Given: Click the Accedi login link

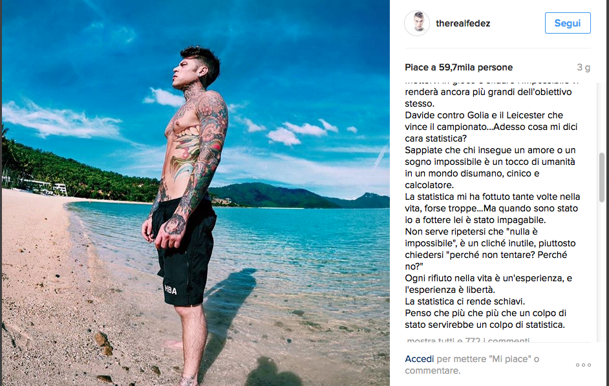Looking at the screenshot, I should 419,359.
